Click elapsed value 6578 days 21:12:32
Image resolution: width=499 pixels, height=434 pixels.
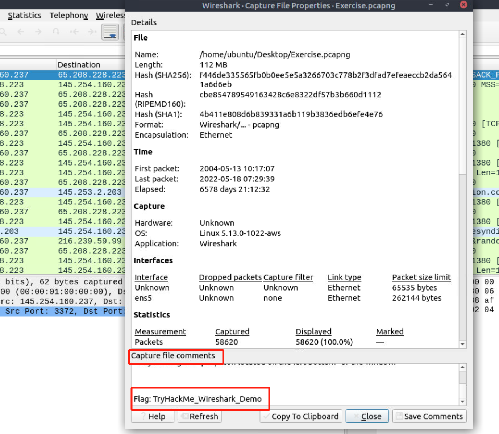[x=234, y=189]
